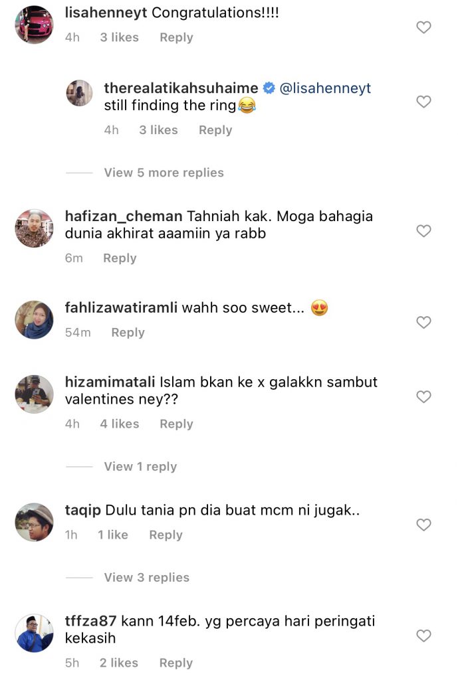Expand View 1 reply under hizamimatali

pyautogui.click(x=140, y=467)
